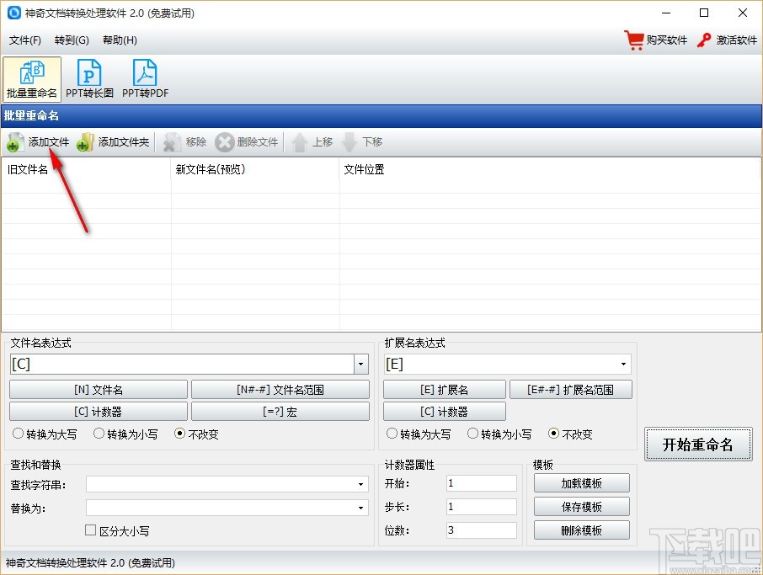Click the 删除模板 button
763x575 pixels.
click(x=581, y=530)
